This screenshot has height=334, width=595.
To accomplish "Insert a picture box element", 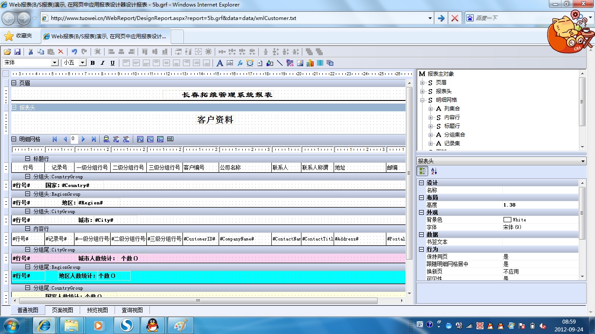I will pos(300,63).
